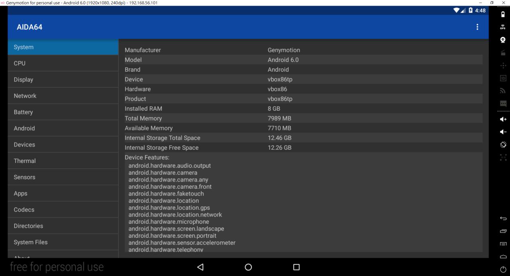Increase emulator volume with speaker plus icon
Image resolution: width=510 pixels, height=276 pixels.
(503, 119)
